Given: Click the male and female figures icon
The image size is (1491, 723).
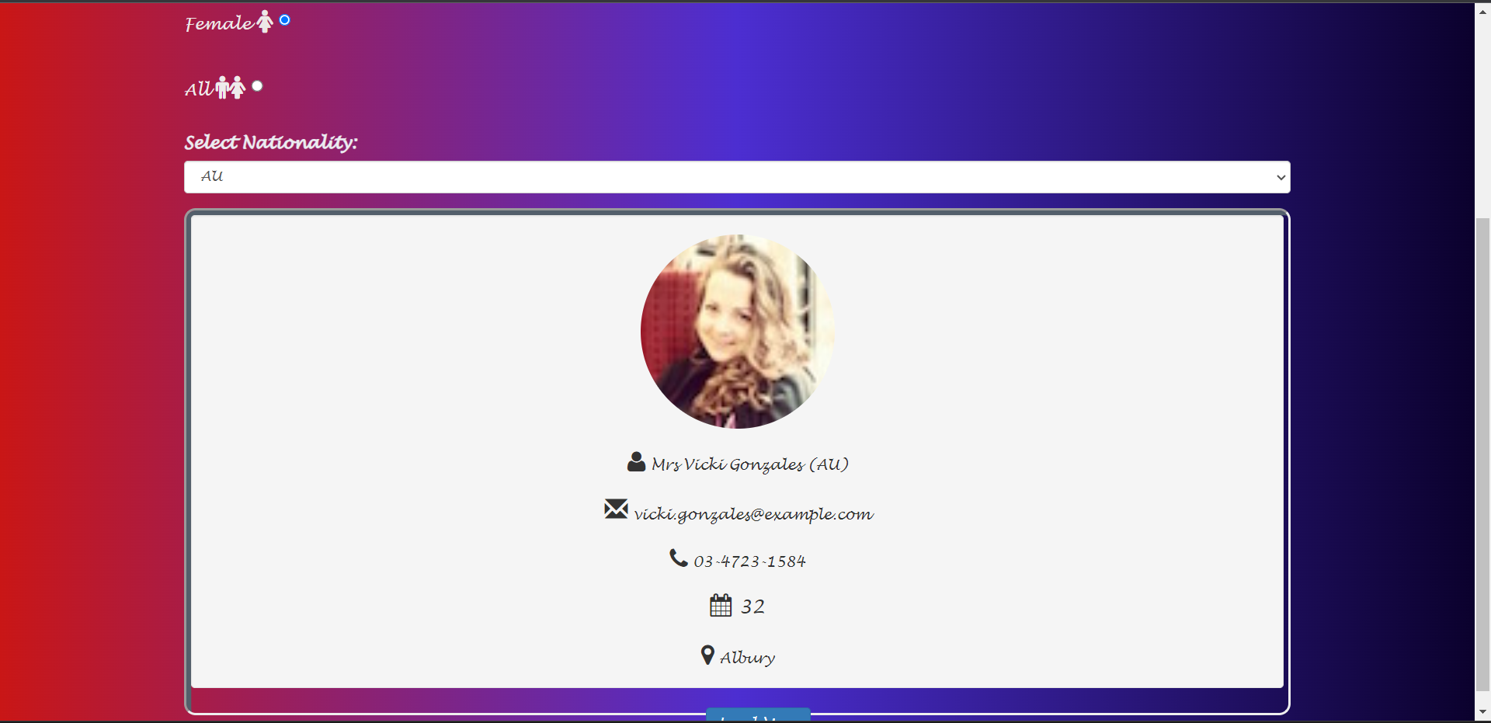Looking at the screenshot, I should 231,88.
